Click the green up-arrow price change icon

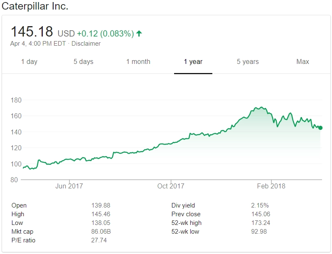[x=139, y=34]
